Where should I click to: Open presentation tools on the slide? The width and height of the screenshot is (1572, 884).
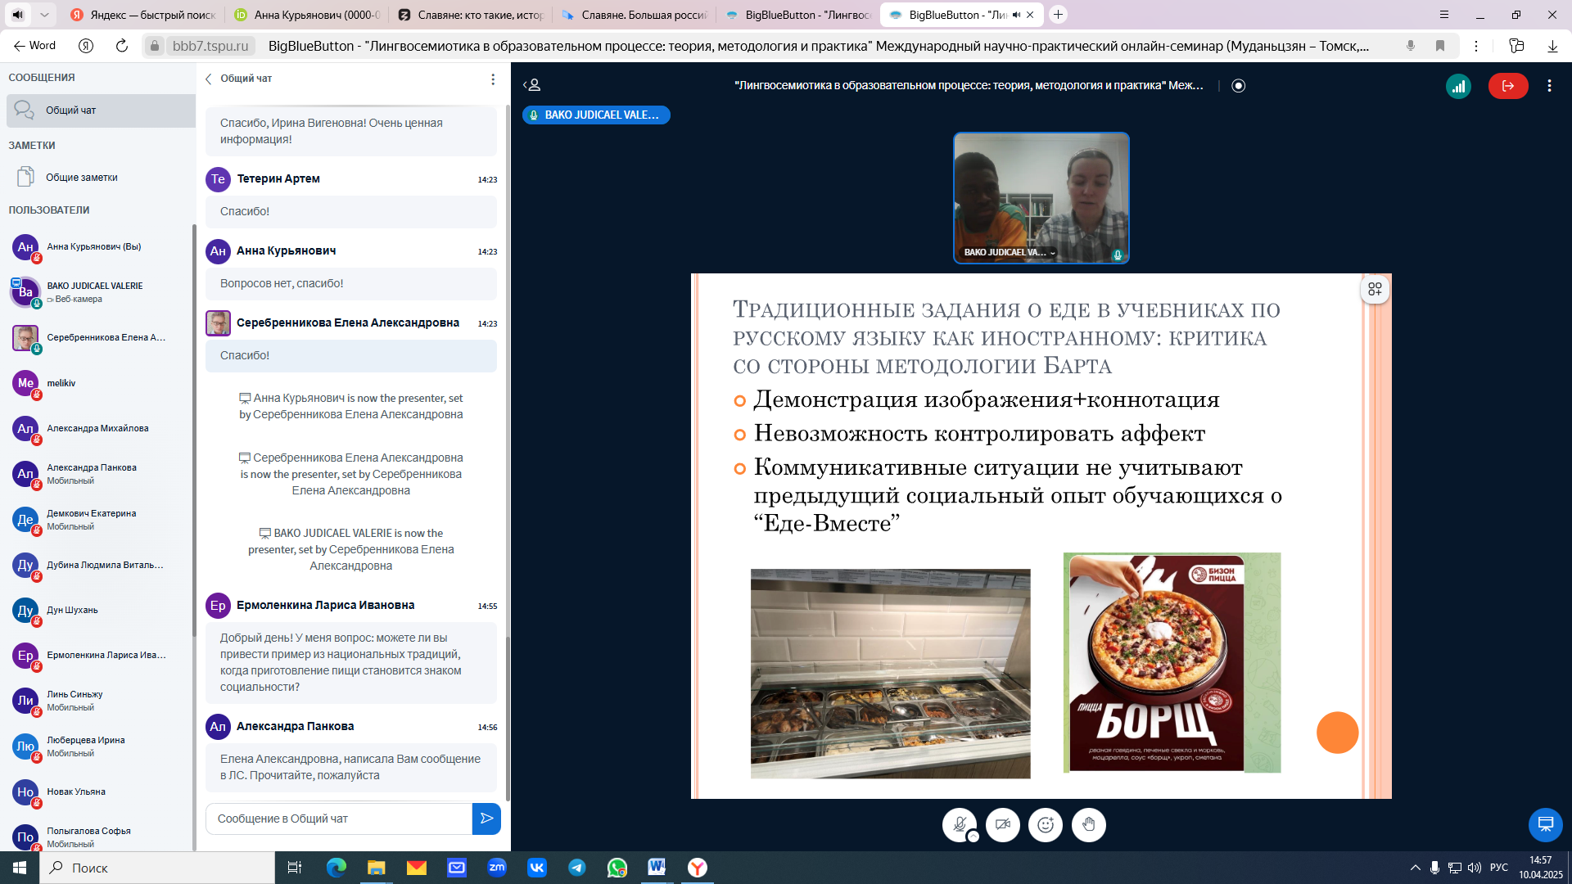pos(1375,289)
